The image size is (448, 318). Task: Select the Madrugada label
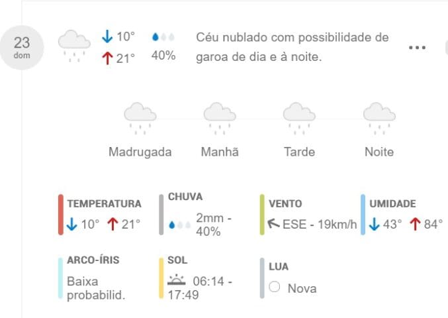(x=140, y=152)
